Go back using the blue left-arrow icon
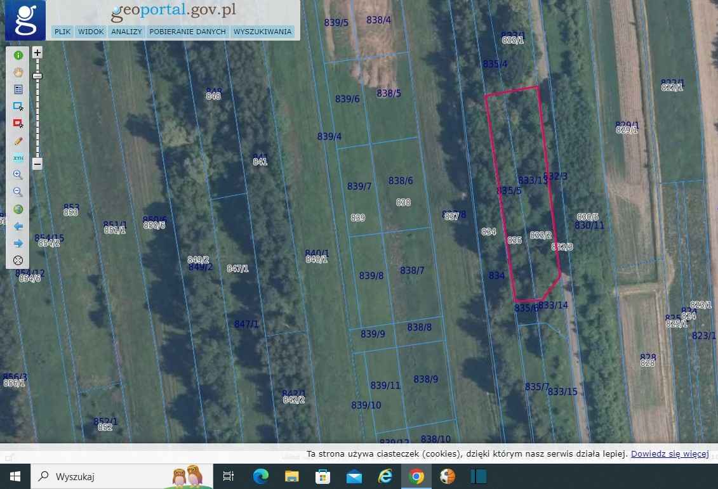Viewport: 718px width, 489px height. (x=18, y=226)
